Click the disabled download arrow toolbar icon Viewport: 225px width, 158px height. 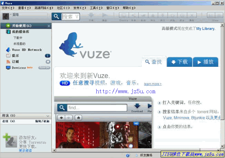coord(91,15)
